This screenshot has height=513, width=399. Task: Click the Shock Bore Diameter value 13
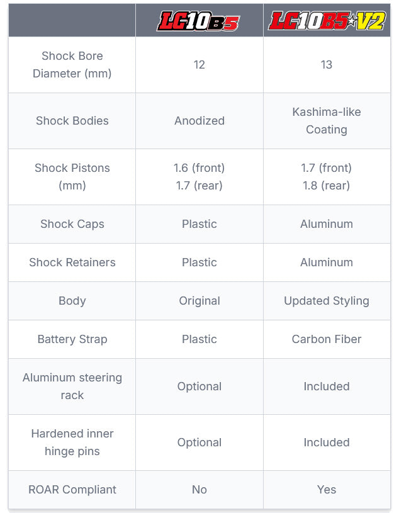coord(327,65)
